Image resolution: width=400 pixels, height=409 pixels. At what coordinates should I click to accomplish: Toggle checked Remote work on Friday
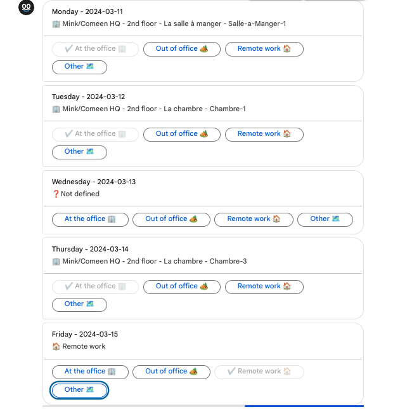click(x=259, y=372)
